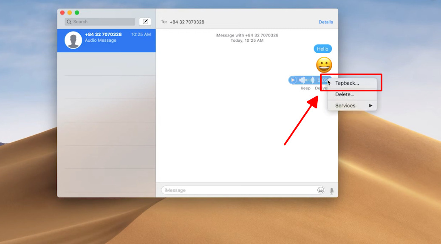
Task: Choose Tapback... from context menu
Action: point(352,83)
